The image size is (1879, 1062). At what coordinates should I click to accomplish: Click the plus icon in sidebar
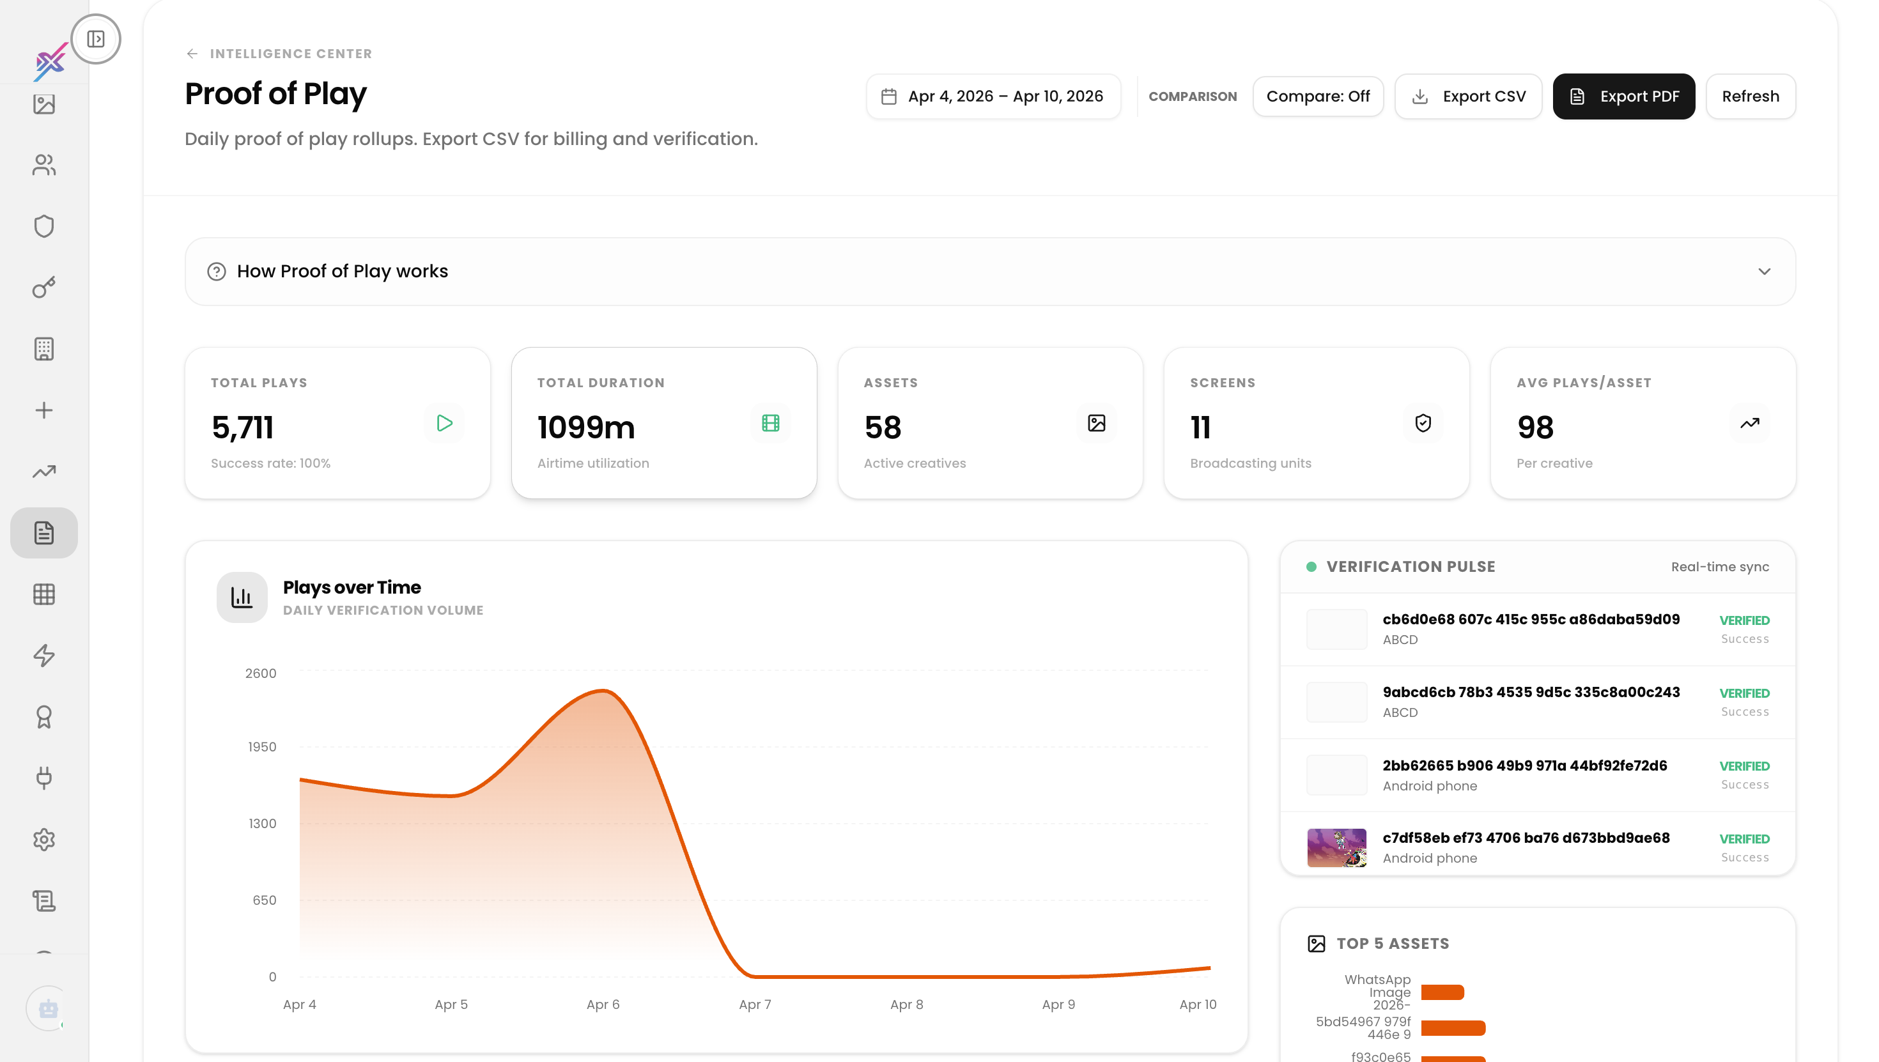point(43,410)
